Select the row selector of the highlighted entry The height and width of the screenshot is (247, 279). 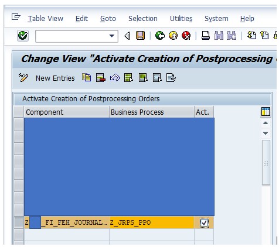click(x=19, y=222)
